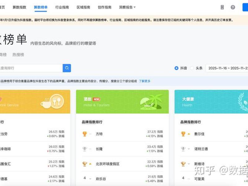Click the silver trophy icon beside 长隆
This screenshot has height=186, width=248.
[x=85, y=149]
